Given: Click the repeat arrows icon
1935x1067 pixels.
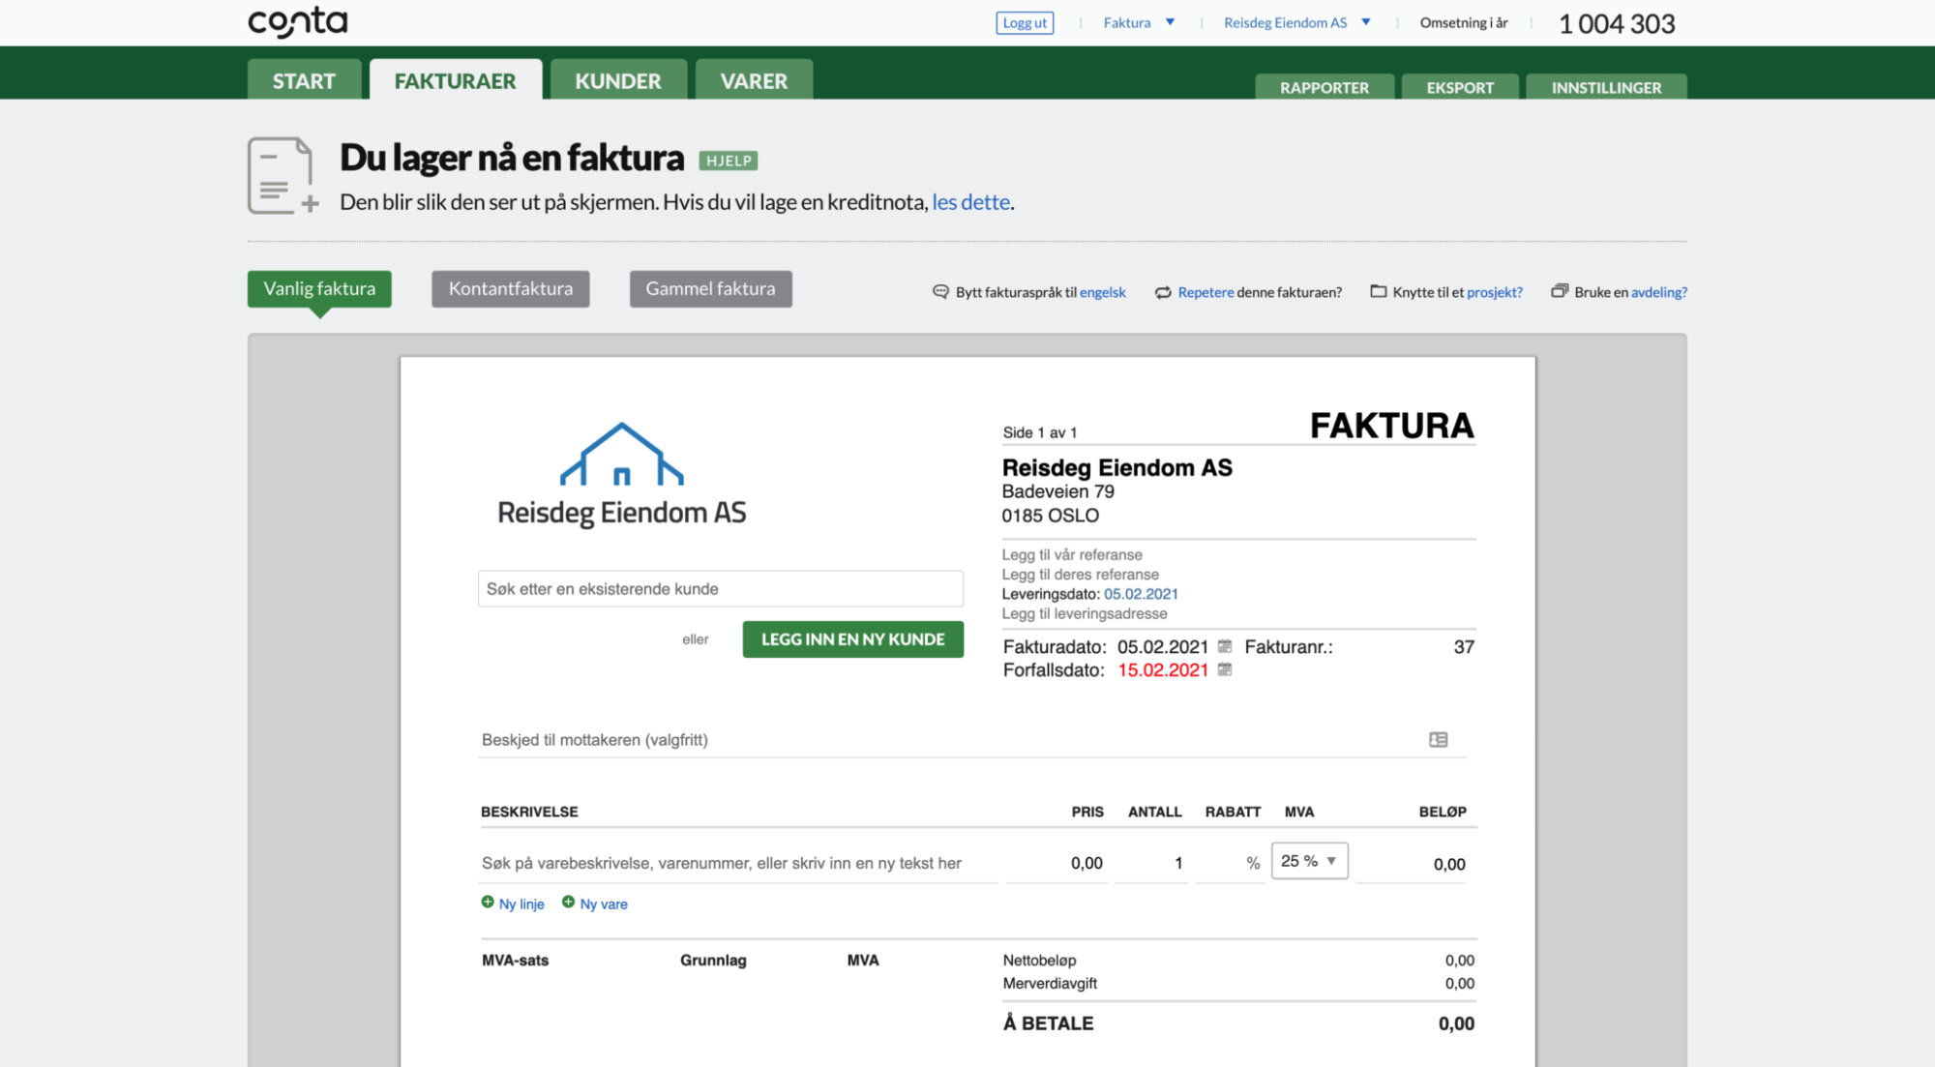Looking at the screenshot, I should 1163,292.
